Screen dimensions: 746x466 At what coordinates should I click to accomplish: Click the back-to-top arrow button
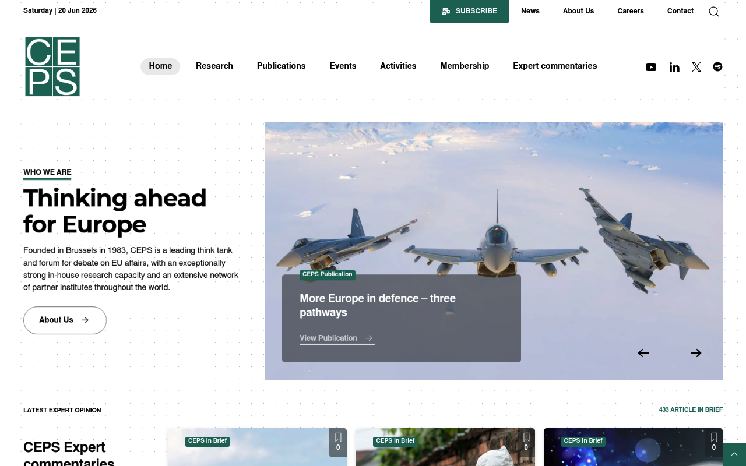pos(734,454)
